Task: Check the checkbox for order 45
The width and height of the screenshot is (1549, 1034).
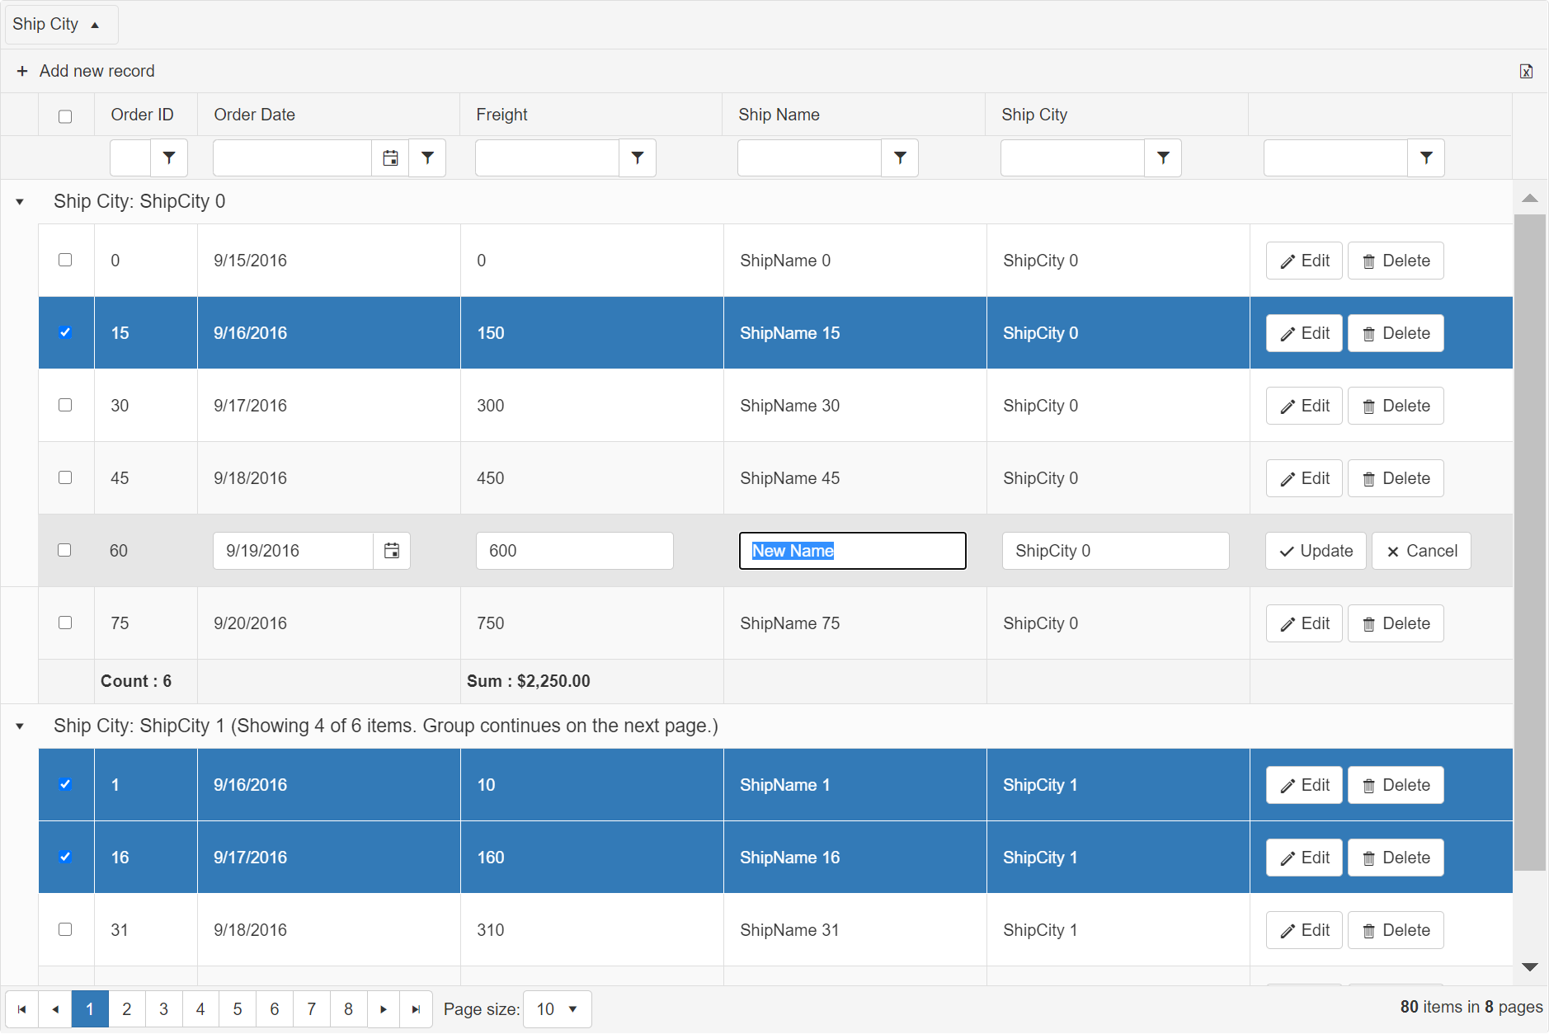Action: click(x=65, y=477)
